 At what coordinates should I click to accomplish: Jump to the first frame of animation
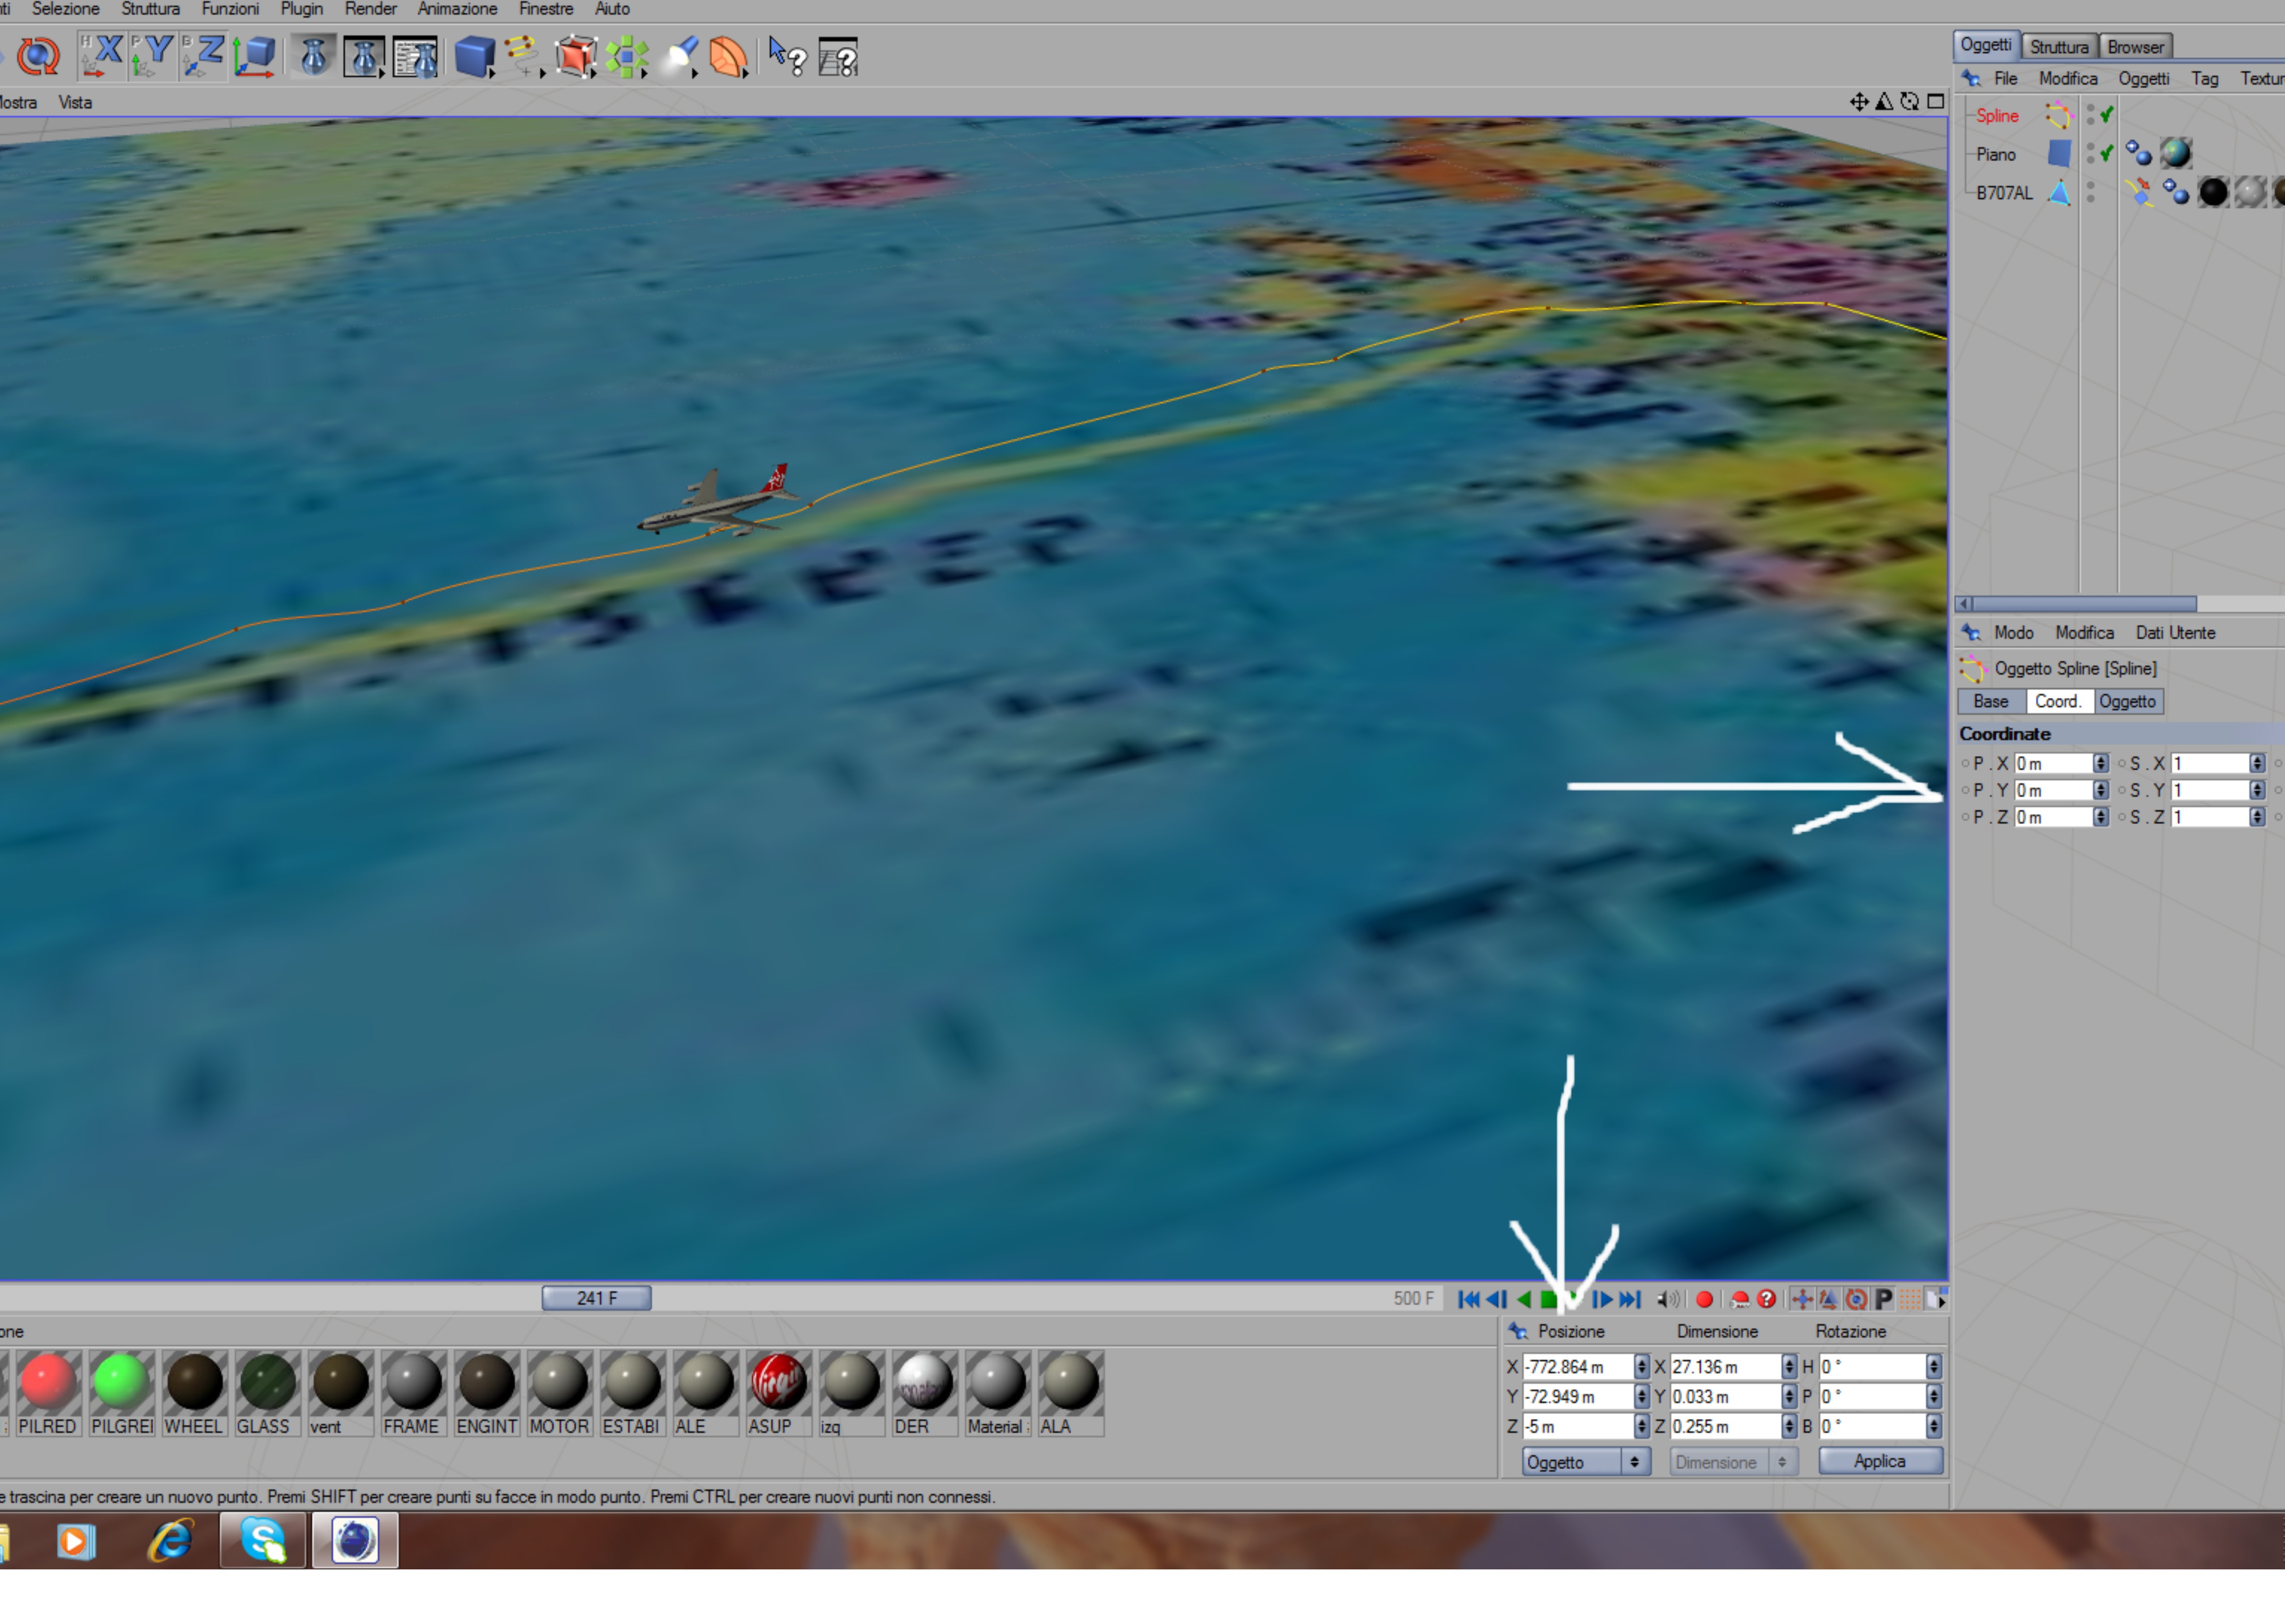click(1468, 1299)
